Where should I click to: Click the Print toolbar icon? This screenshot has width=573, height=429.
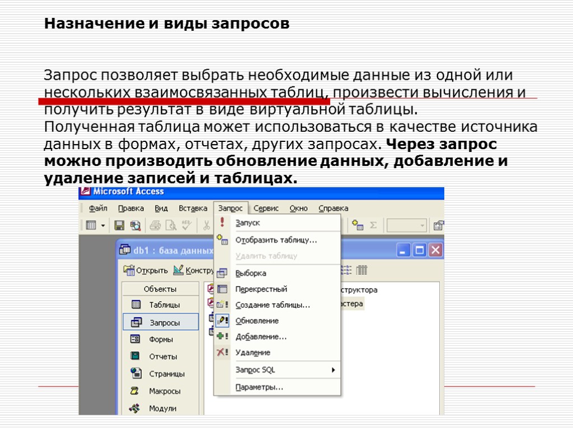click(155, 226)
